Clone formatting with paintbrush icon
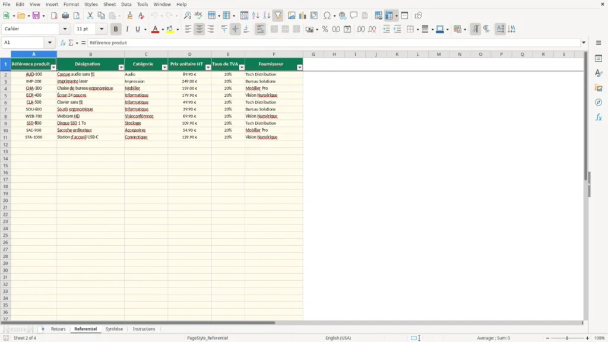 pos(130,15)
